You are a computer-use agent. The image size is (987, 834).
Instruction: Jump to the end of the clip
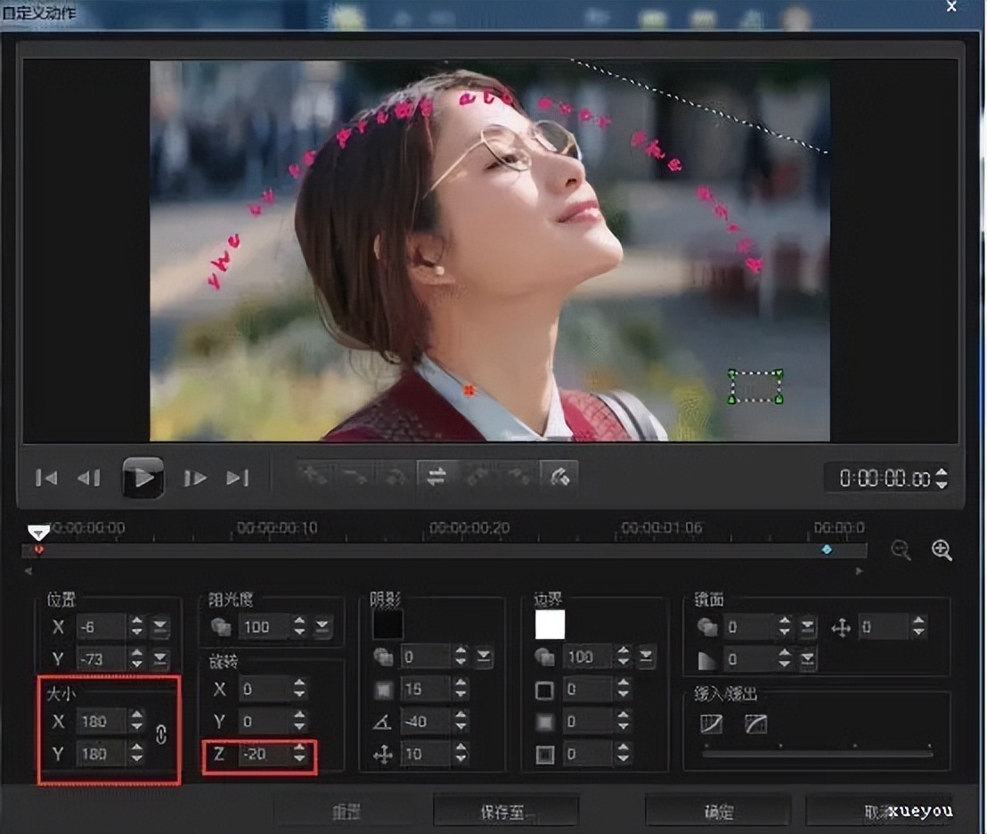[238, 478]
